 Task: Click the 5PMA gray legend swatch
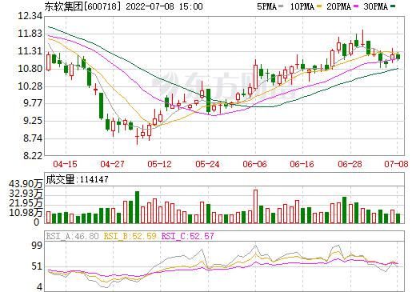[281, 6]
